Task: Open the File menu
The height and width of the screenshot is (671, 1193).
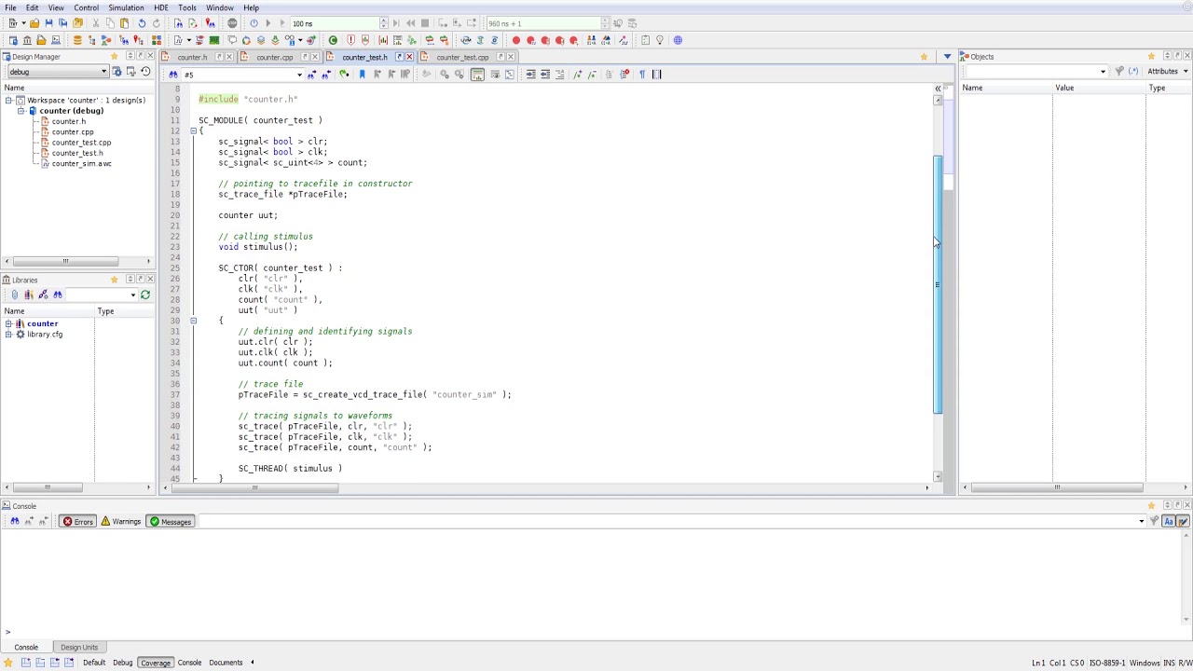Action: tap(10, 7)
